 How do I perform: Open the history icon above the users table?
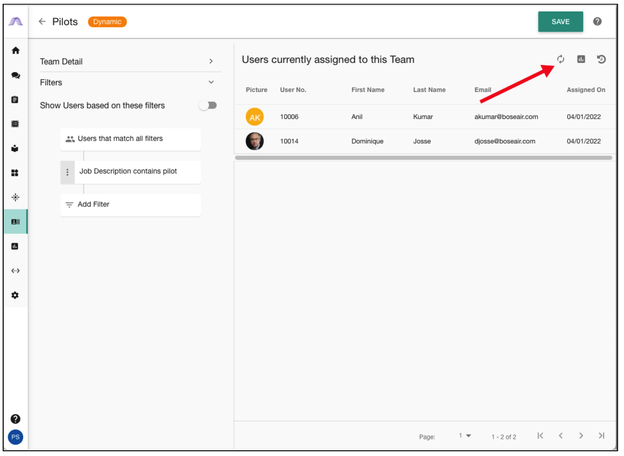601,59
